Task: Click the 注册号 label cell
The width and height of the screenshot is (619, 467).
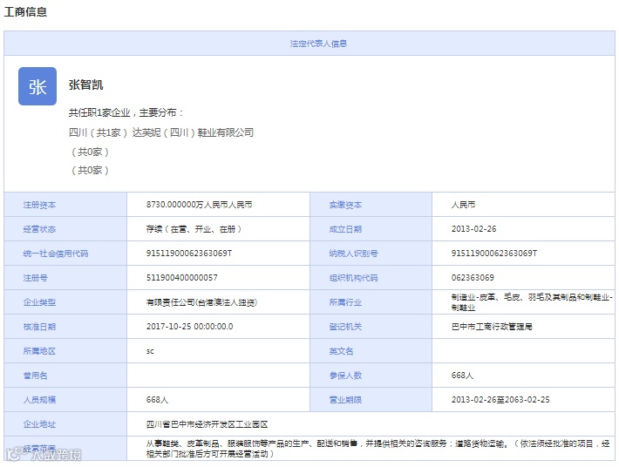Action: (x=65, y=278)
